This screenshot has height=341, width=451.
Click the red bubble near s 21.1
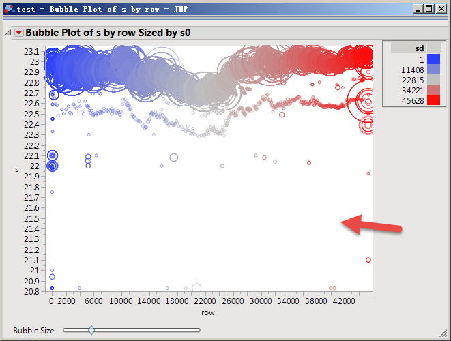368,260
